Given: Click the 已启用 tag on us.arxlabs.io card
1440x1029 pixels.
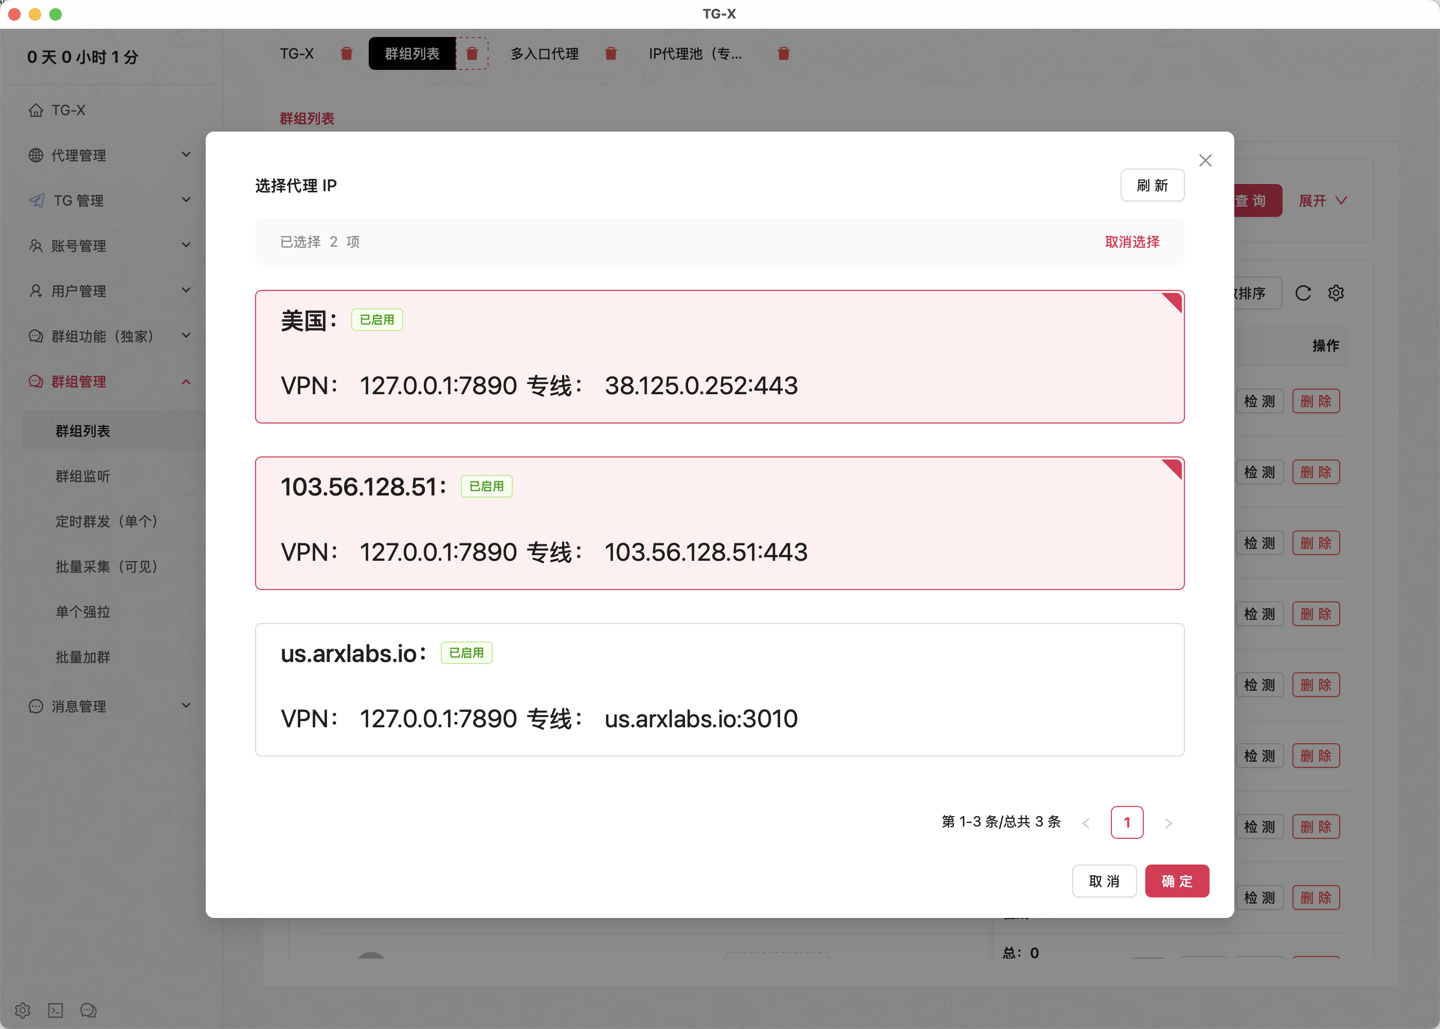Looking at the screenshot, I should 466,653.
